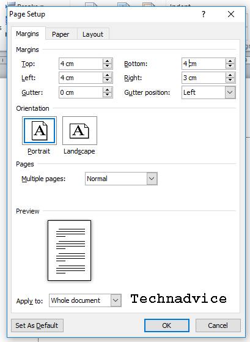
Task: Expand the Apply to dropdown arrow
Action: [116, 300]
